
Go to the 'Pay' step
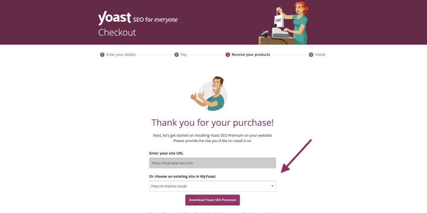[184, 55]
